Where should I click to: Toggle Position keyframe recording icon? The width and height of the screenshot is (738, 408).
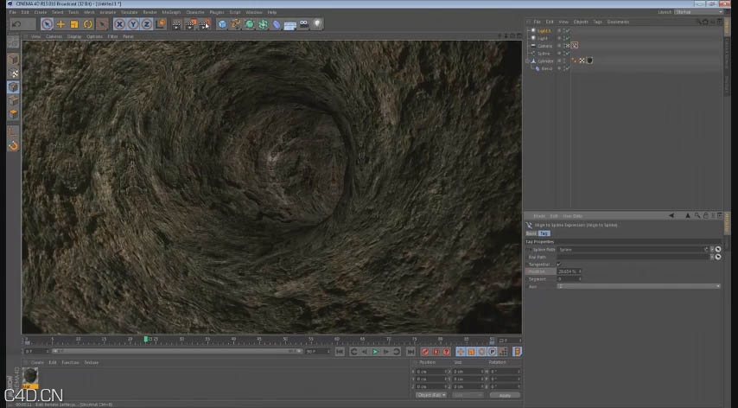pos(461,352)
